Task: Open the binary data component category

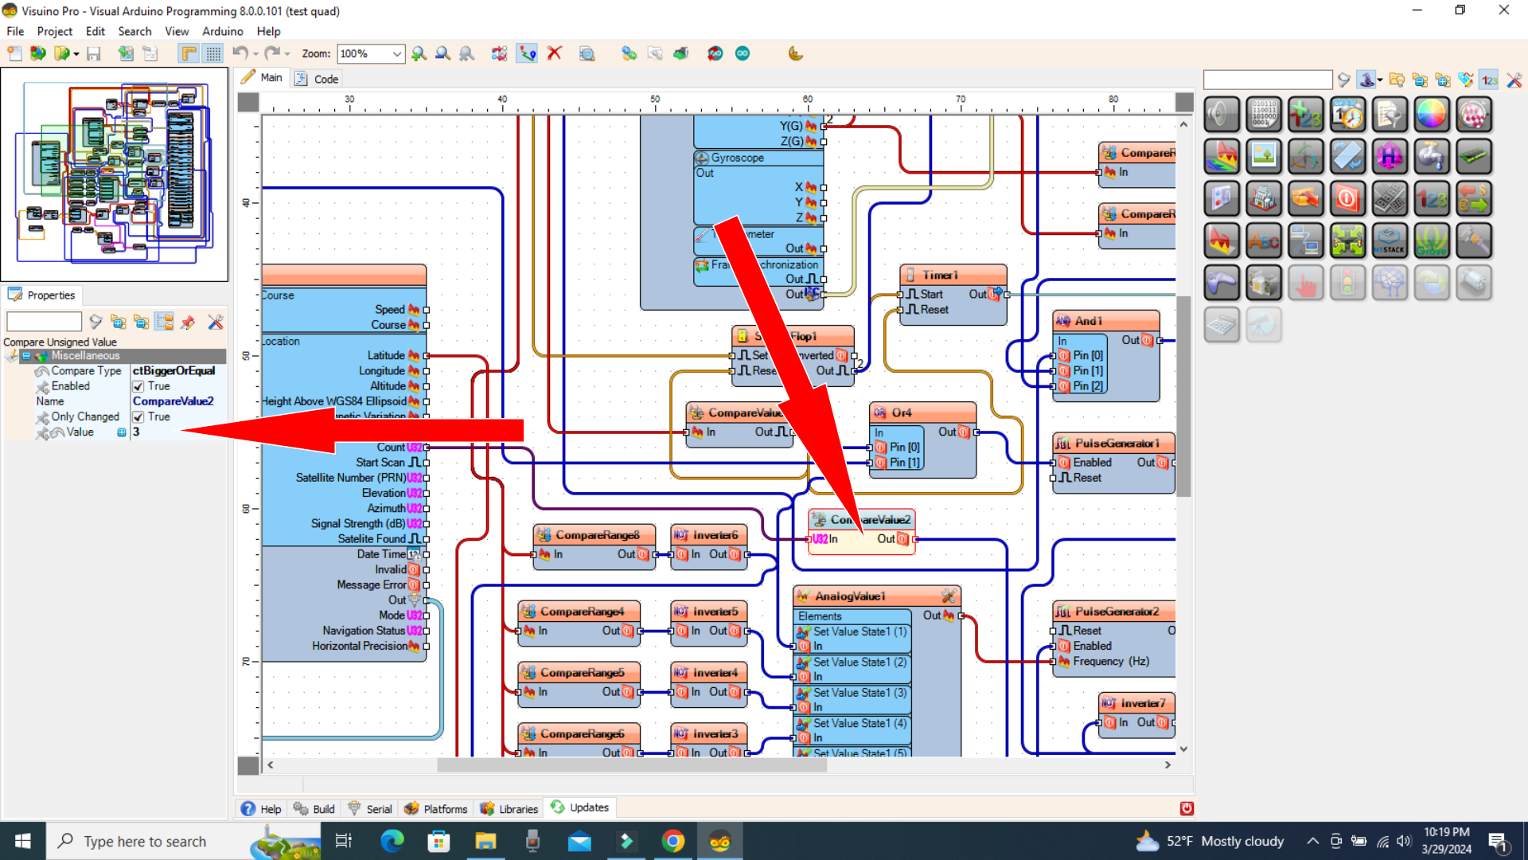Action: click(x=1264, y=115)
